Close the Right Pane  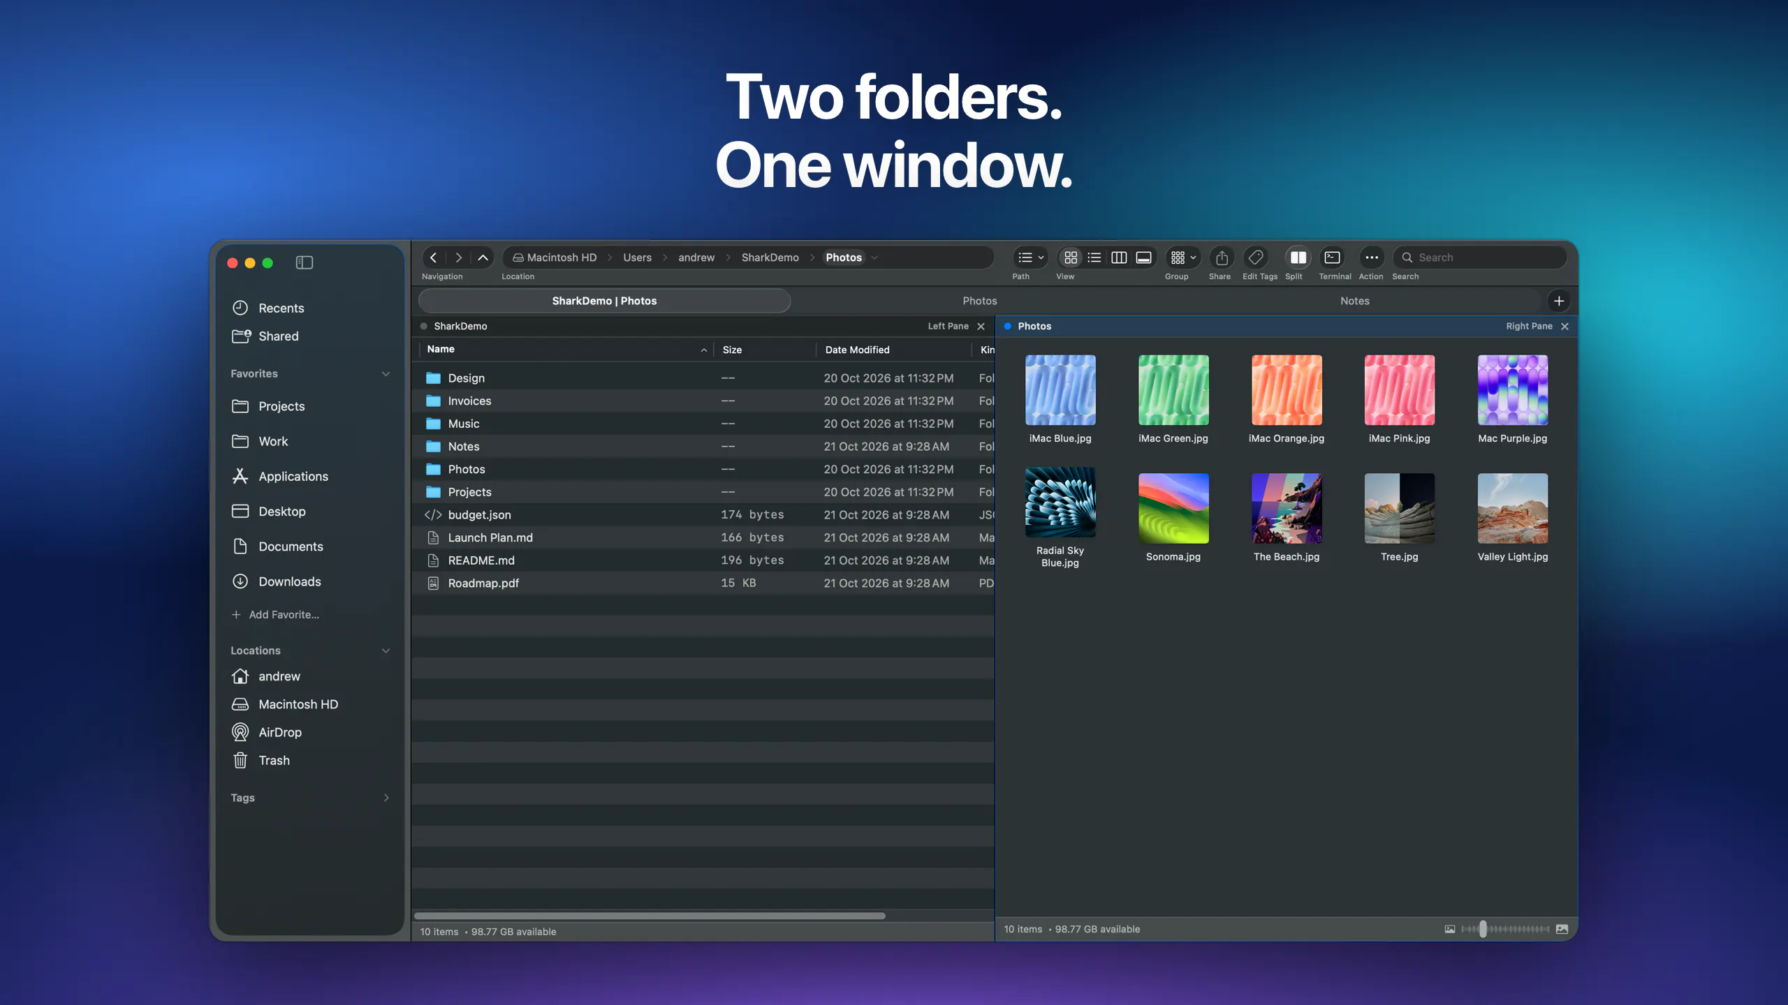[1564, 326]
